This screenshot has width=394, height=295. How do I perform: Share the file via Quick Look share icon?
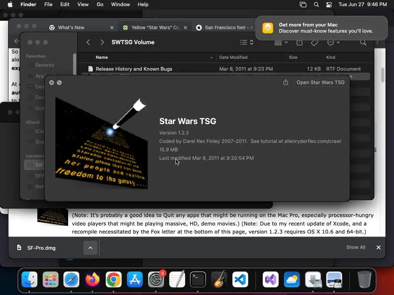pos(286,83)
